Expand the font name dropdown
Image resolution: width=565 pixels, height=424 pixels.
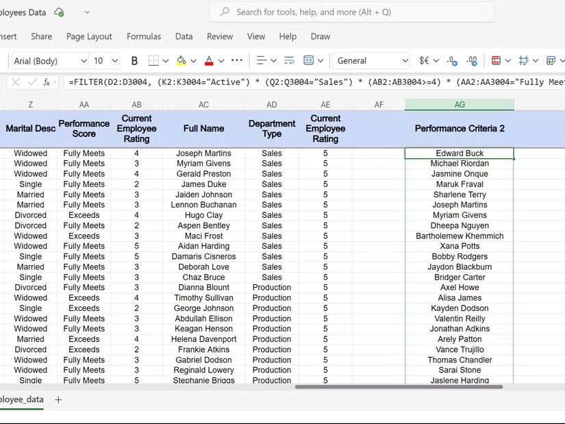(84, 61)
